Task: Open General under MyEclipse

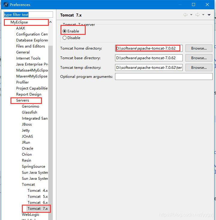Action: (23, 52)
